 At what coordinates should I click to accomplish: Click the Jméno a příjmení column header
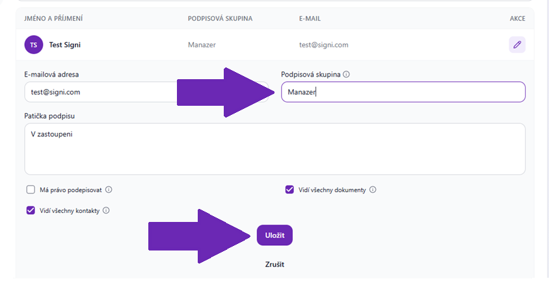click(53, 19)
